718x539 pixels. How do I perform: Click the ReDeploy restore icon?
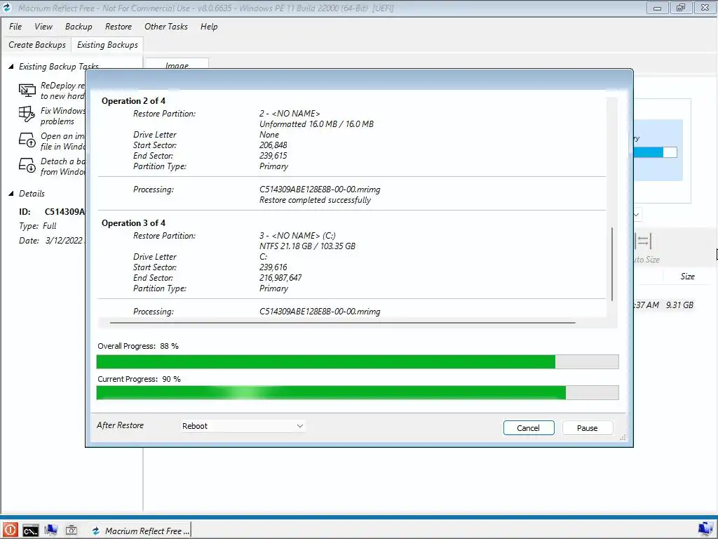click(x=27, y=91)
